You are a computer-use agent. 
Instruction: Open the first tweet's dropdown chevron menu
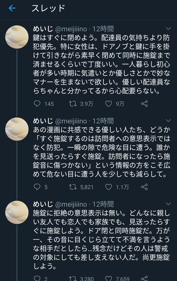click(x=168, y=29)
